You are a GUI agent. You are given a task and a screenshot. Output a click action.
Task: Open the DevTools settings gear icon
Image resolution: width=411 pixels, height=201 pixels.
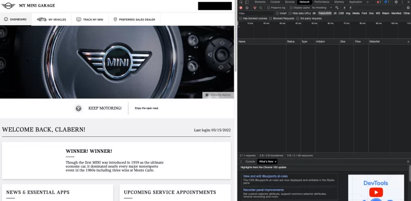point(396,2)
